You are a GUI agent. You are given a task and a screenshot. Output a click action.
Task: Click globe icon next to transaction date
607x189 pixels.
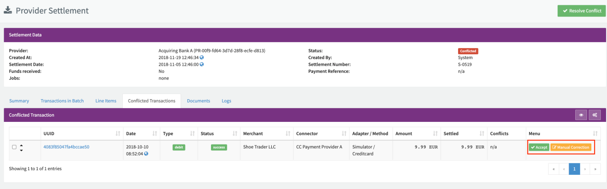click(x=146, y=154)
